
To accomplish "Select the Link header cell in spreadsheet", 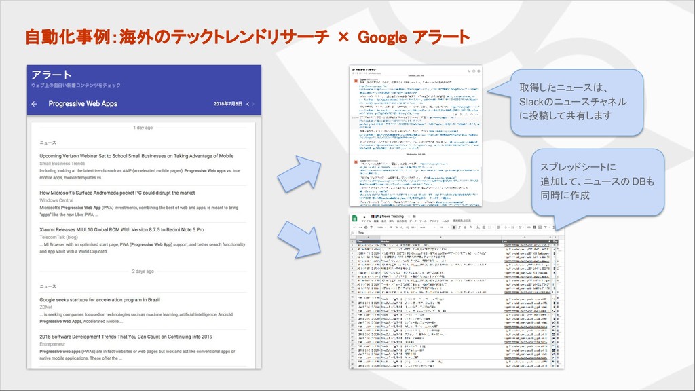I will [x=526, y=242].
